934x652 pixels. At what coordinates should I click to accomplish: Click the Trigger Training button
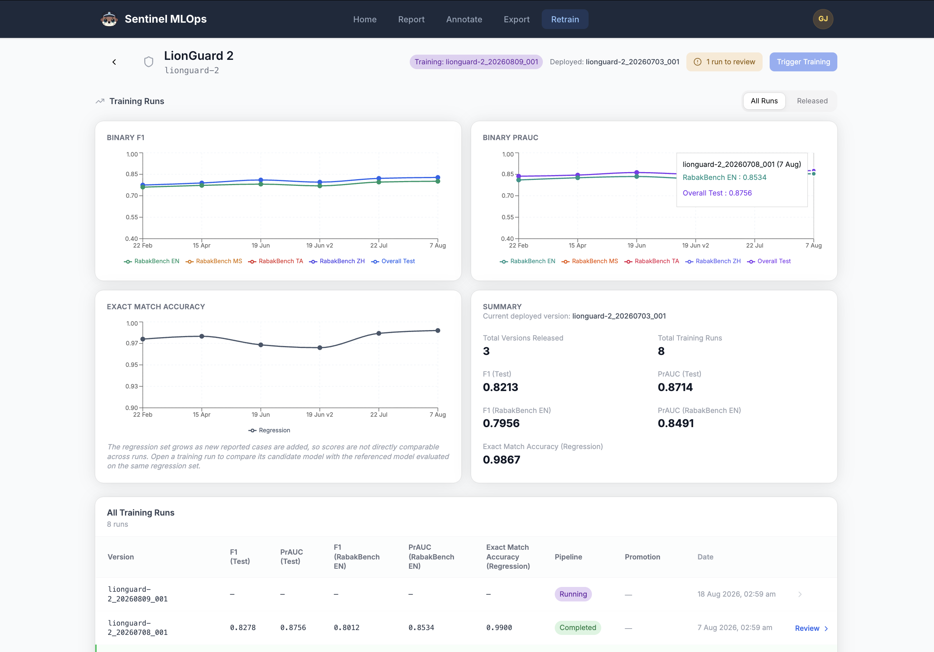point(803,62)
